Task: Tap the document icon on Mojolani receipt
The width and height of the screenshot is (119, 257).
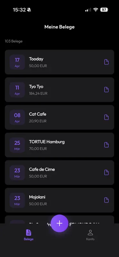Action: [x=106, y=200]
